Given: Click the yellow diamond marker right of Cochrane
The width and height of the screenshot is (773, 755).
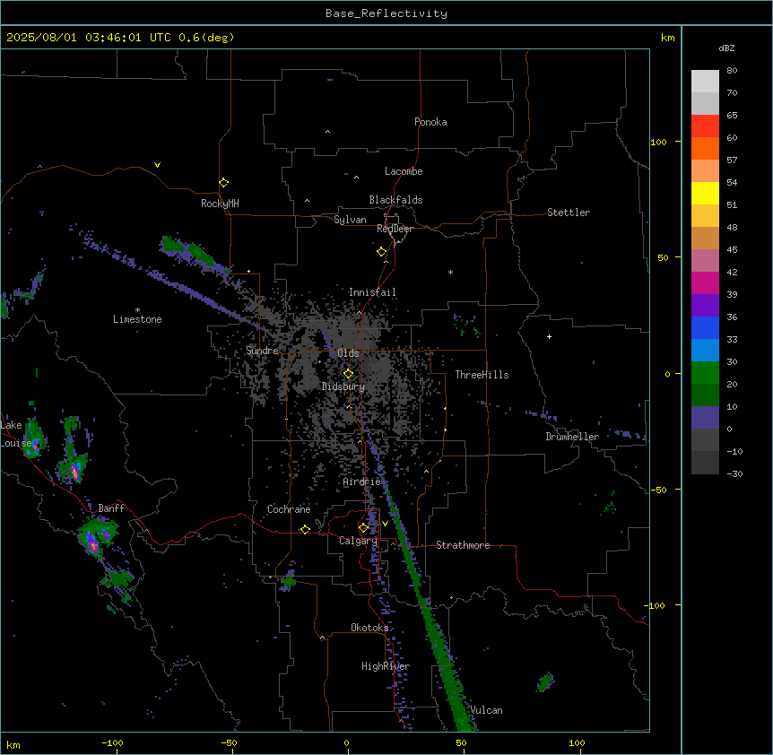Looking at the screenshot, I should point(305,529).
